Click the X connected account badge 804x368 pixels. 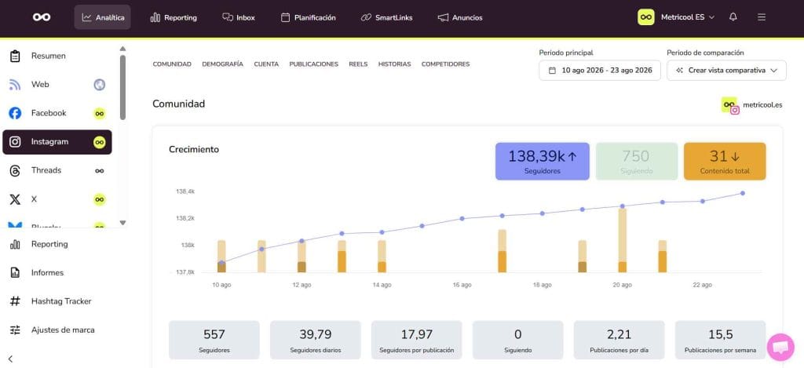100,199
